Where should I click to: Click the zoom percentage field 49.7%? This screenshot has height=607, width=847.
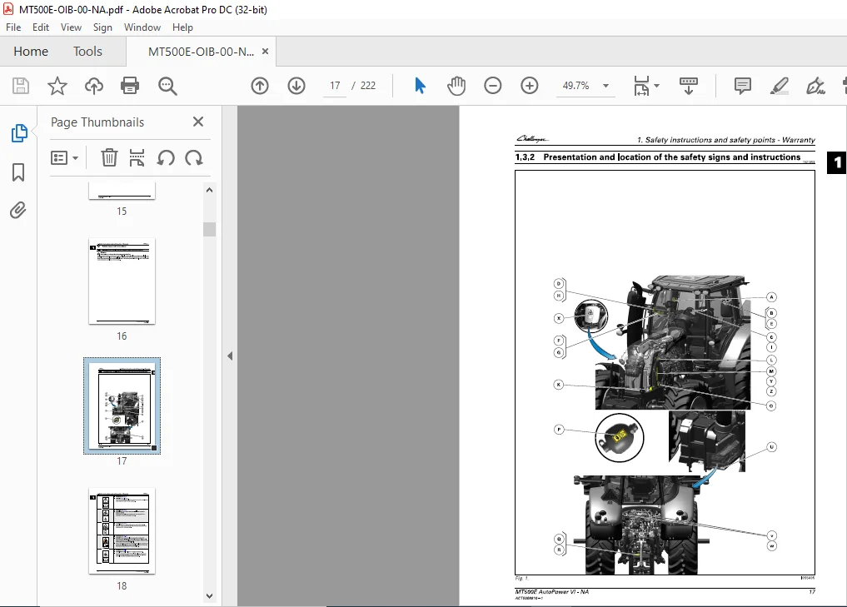pos(575,86)
